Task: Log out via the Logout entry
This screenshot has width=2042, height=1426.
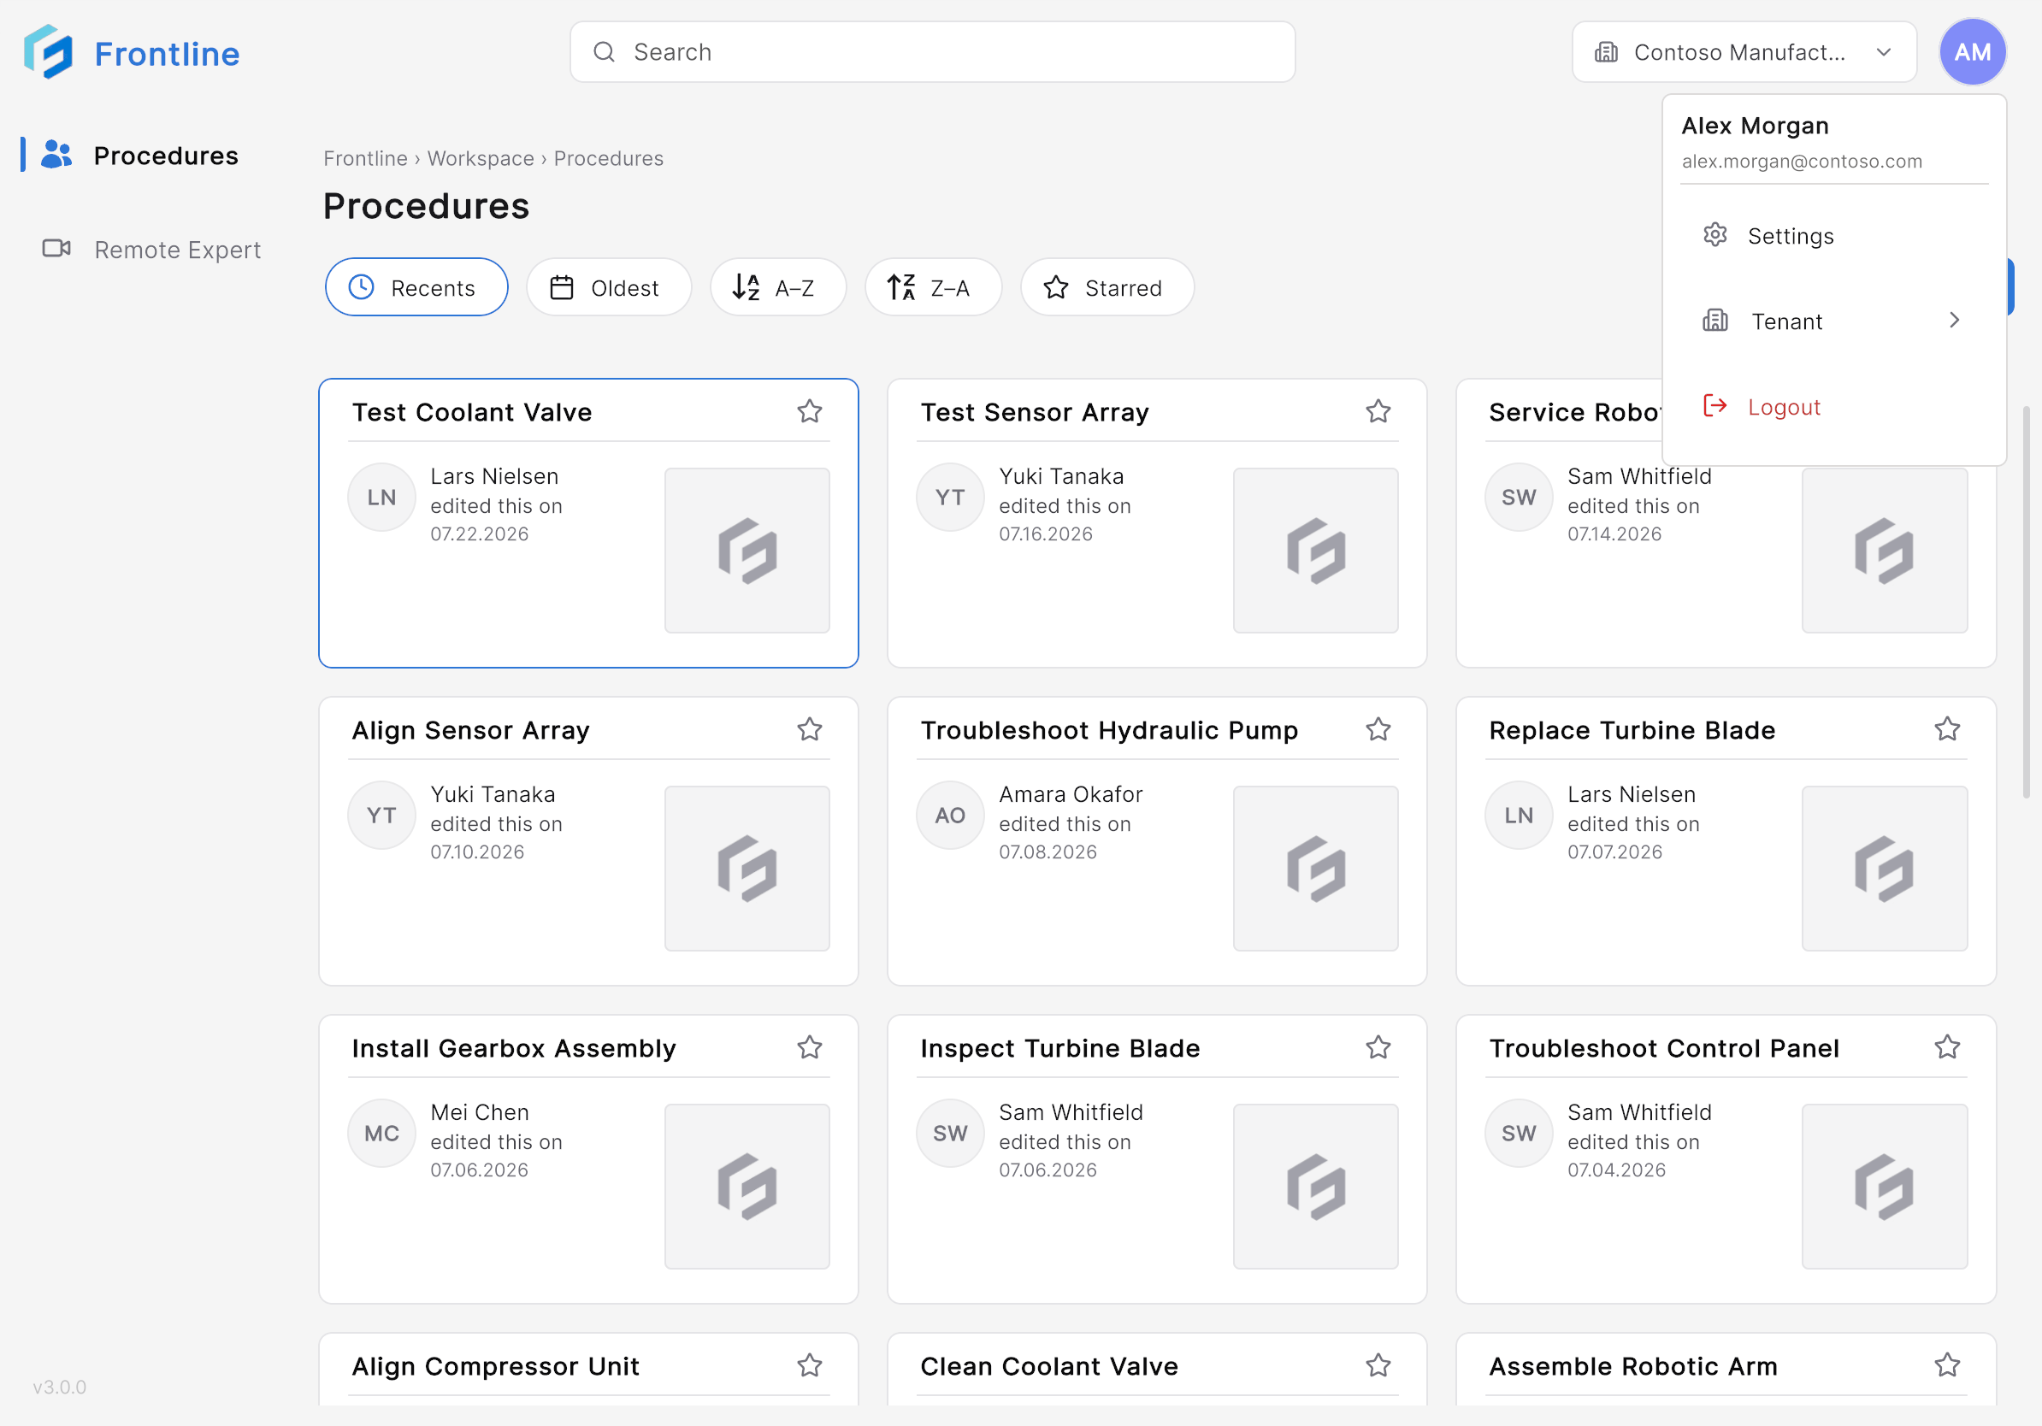Action: [1834, 406]
